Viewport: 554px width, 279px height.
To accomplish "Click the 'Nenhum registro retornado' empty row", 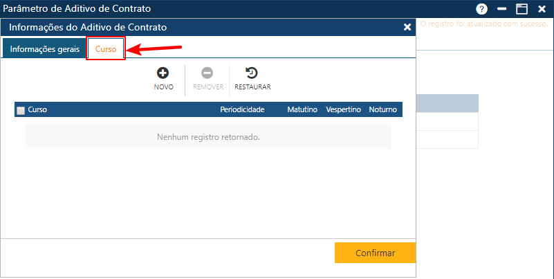I will coord(208,137).
